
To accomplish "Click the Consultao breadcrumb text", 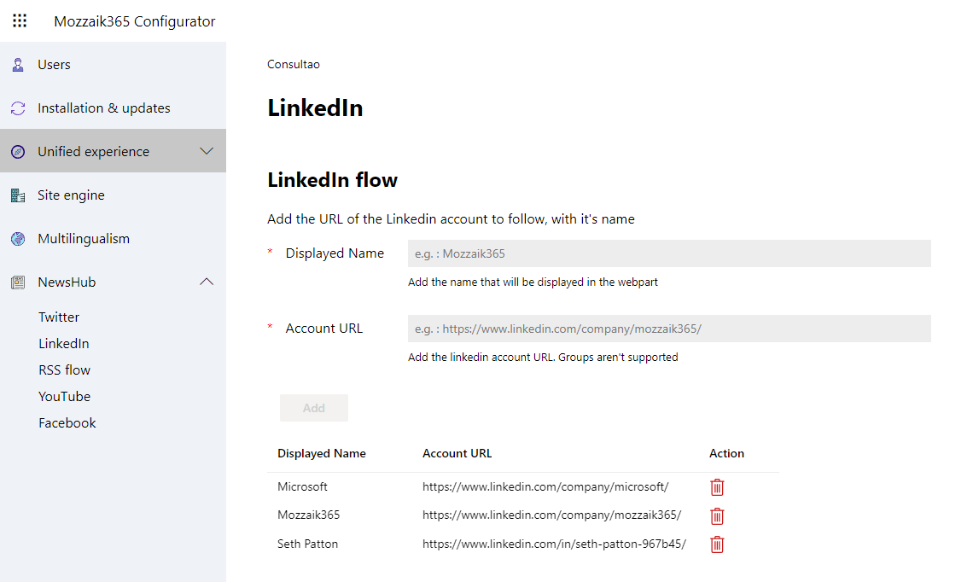I will coord(294,65).
